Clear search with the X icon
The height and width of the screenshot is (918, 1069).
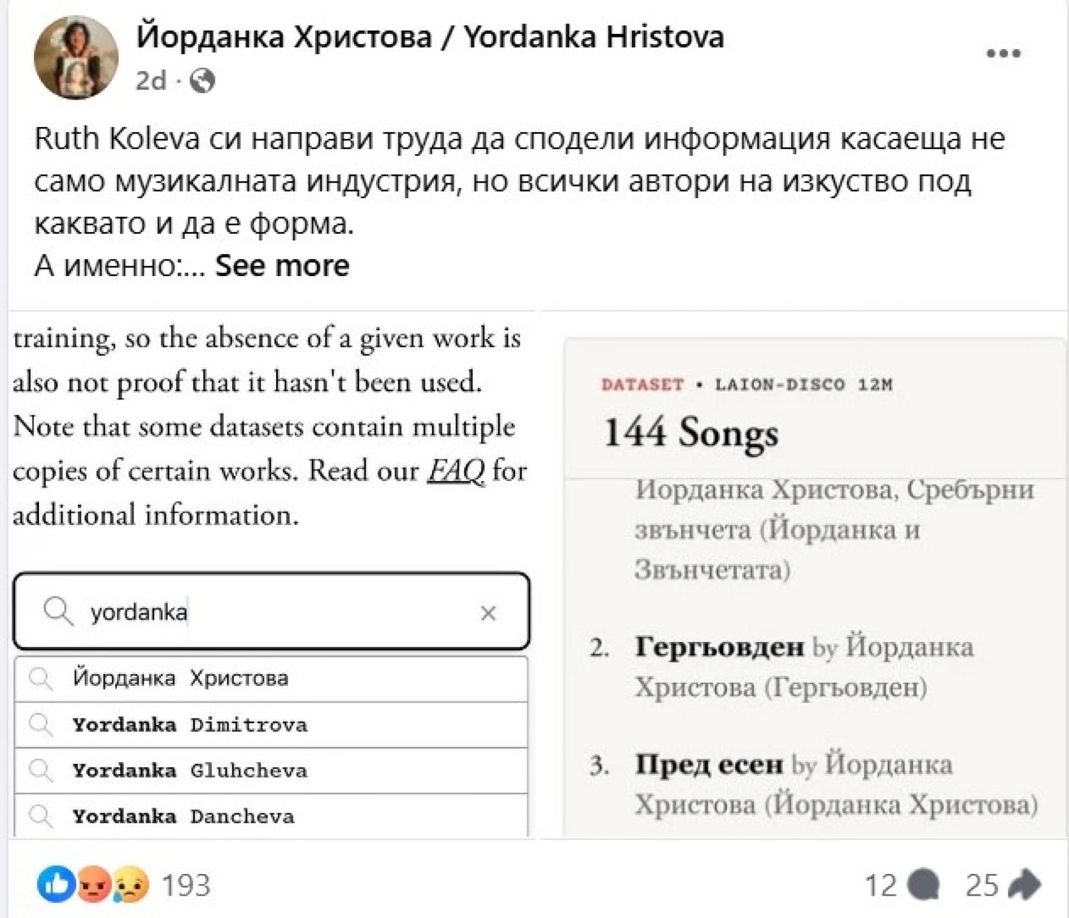pyautogui.click(x=488, y=613)
